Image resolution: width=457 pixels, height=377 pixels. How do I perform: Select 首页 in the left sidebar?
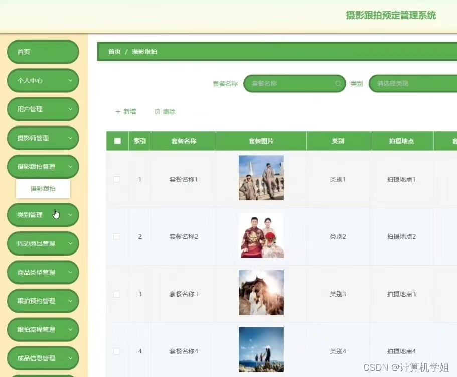click(x=43, y=51)
